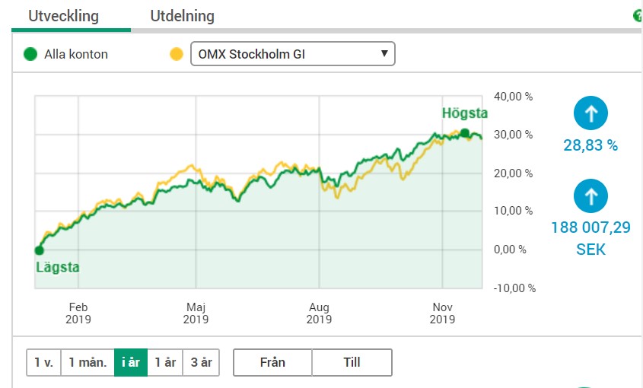Select the 1 v. time period
The image size is (643, 388).
43,362
